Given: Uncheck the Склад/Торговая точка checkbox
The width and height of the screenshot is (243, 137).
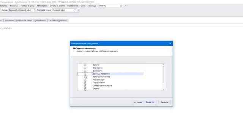Looking at the screenshot, I should (x=85, y=85).
